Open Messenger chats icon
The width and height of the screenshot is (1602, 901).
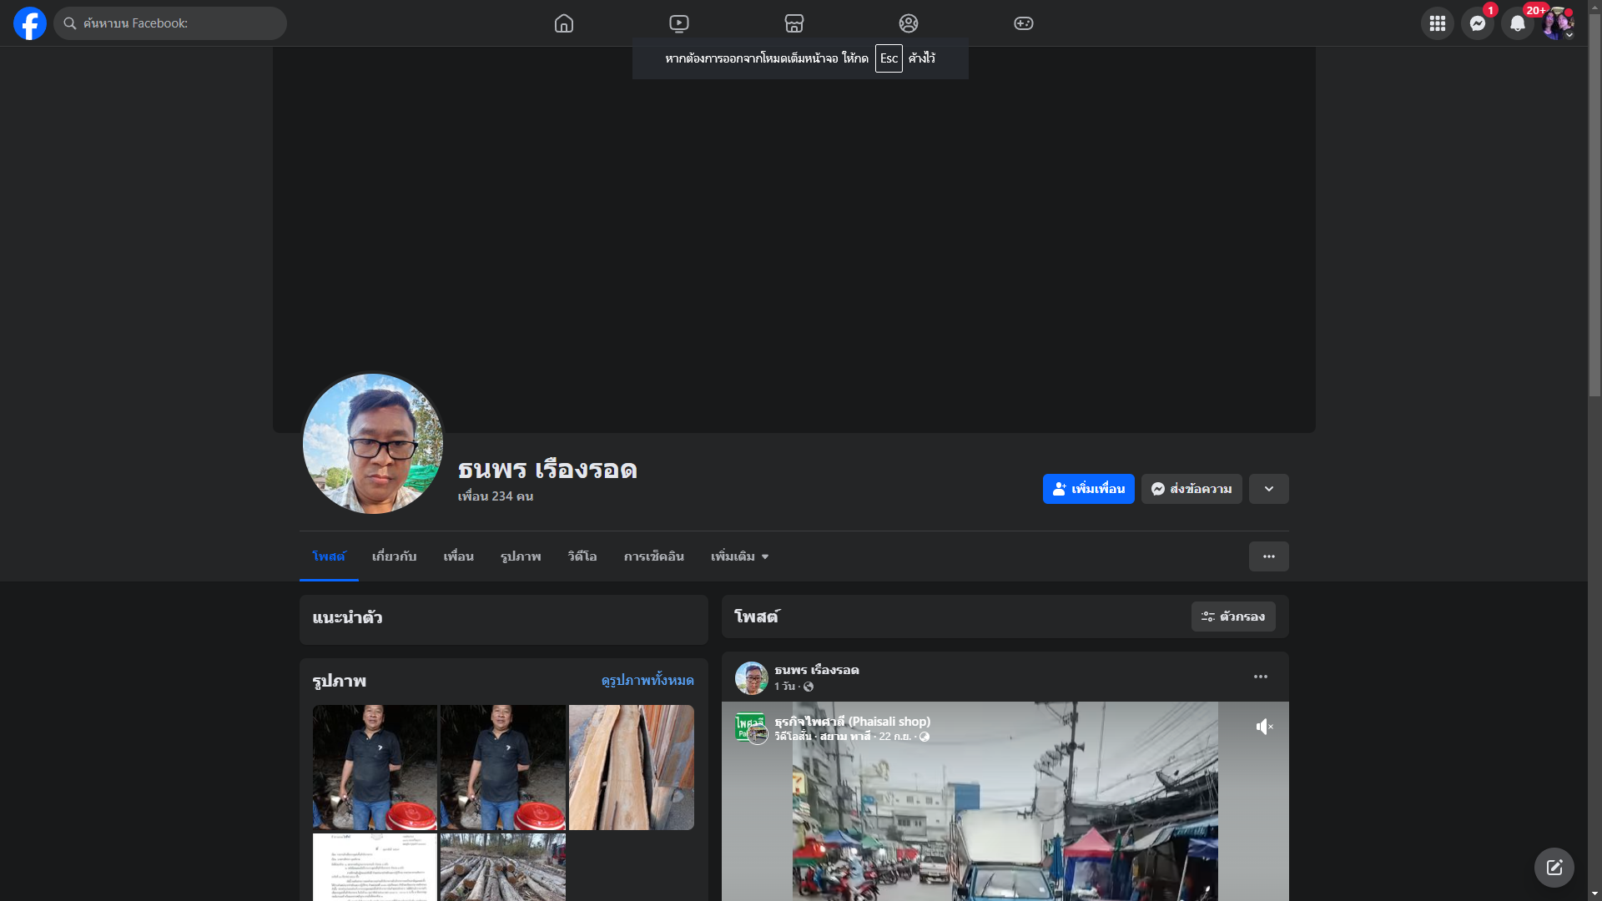coord(1477,23)
